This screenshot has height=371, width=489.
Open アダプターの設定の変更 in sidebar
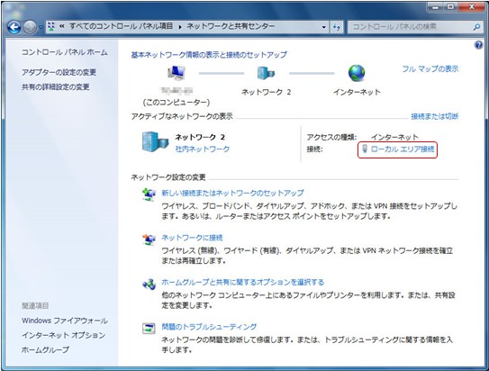tap(59, 72)
